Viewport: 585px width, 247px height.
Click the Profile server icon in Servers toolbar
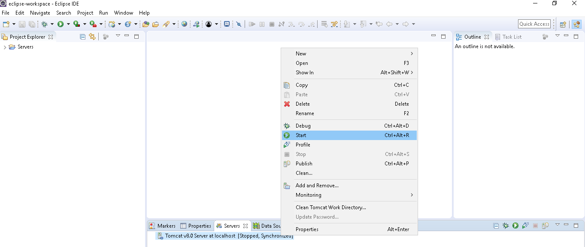point(525,226)
